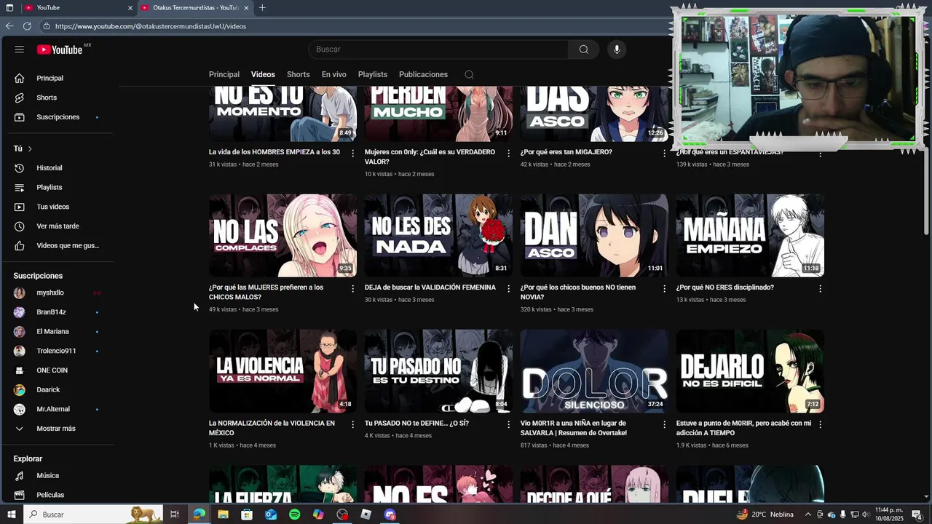Switch to the Publicaciones channel tab

click(423, 74)
